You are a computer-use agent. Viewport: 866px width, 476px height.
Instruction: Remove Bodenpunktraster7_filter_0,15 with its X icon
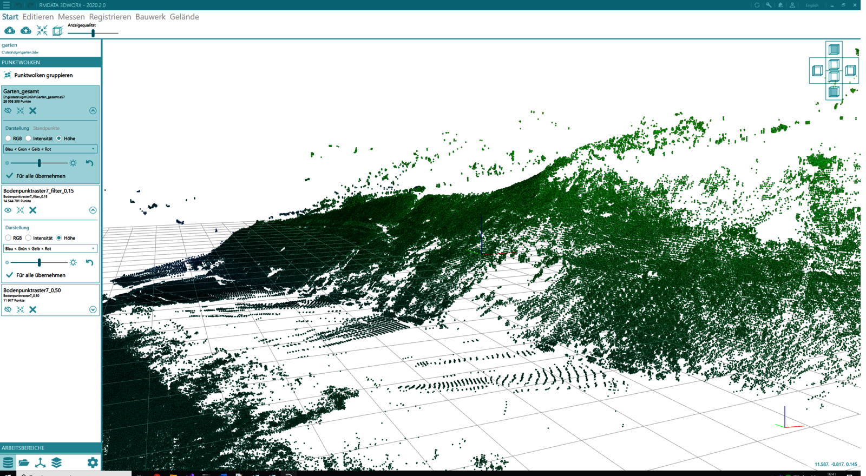pyautogui.click(x=33, y=210)
